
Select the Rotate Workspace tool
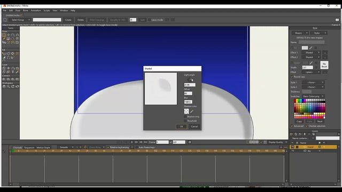tap(13, 86)
